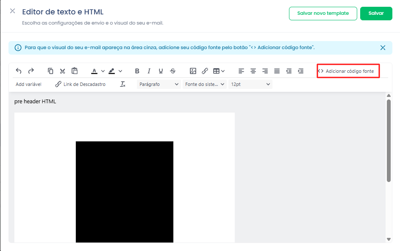Justify text alignment
Image resolution: width=400 pixels, height=251 pixels.
277,71
